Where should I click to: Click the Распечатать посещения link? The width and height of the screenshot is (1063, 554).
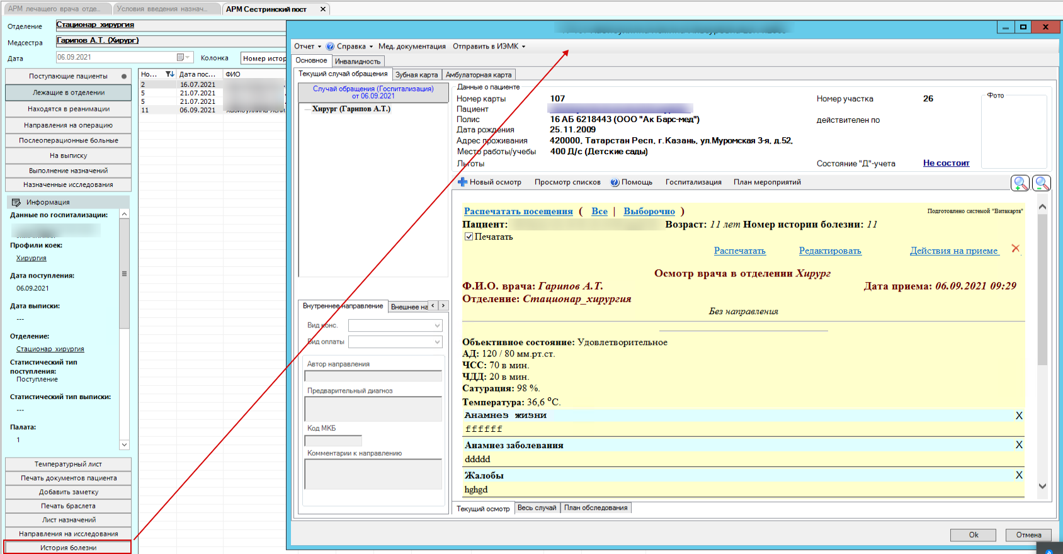518,212
